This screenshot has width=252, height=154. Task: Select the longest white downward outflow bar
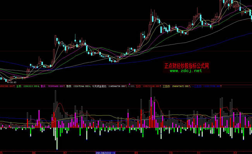click(x=57, y=139)
